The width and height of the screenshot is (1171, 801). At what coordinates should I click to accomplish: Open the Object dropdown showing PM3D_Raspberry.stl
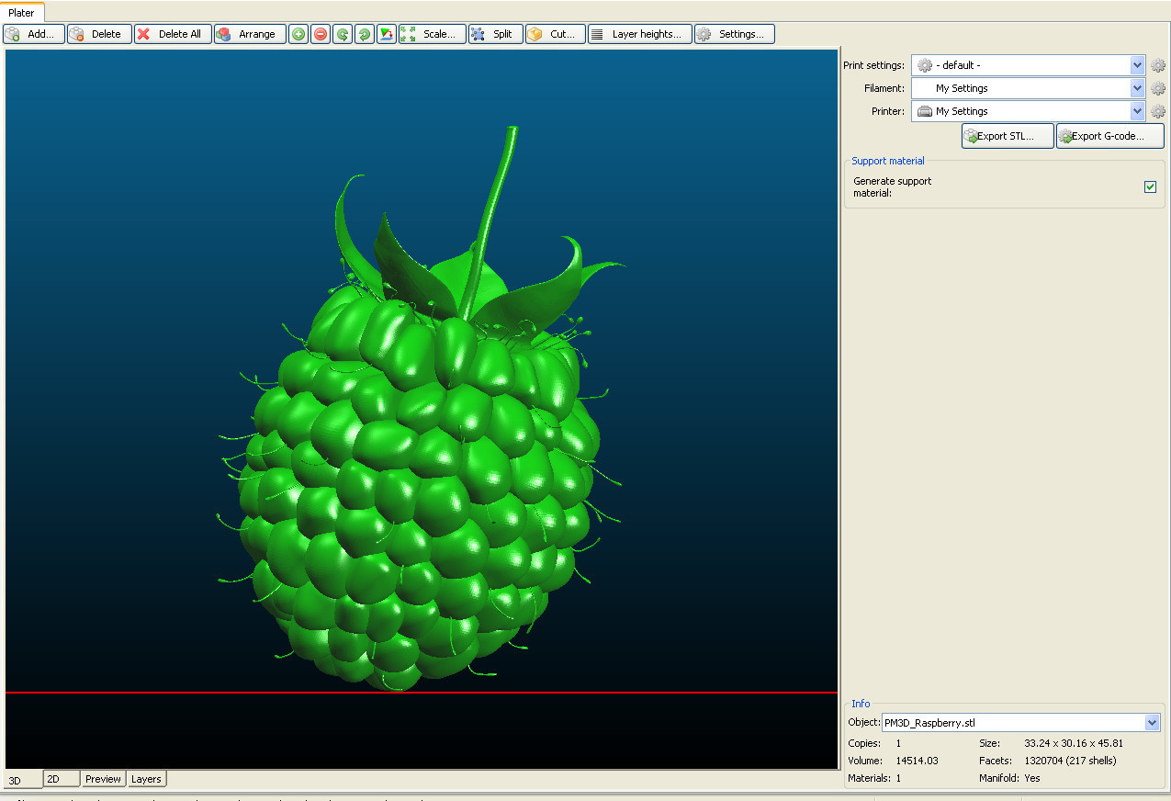tap(1153, 723)
